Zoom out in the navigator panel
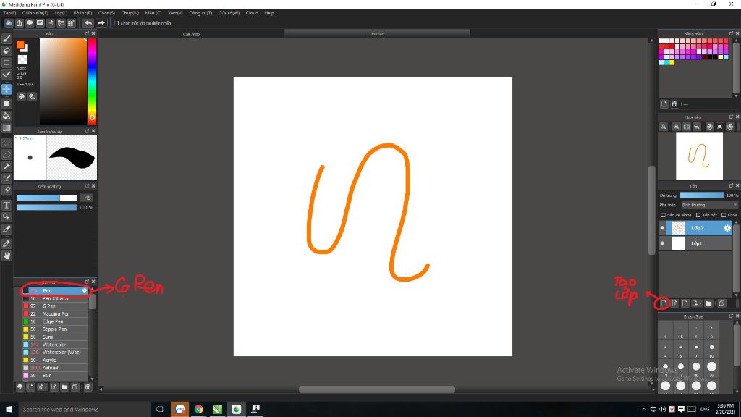Screen dimensions: 741x417 [x=697, y=127]
